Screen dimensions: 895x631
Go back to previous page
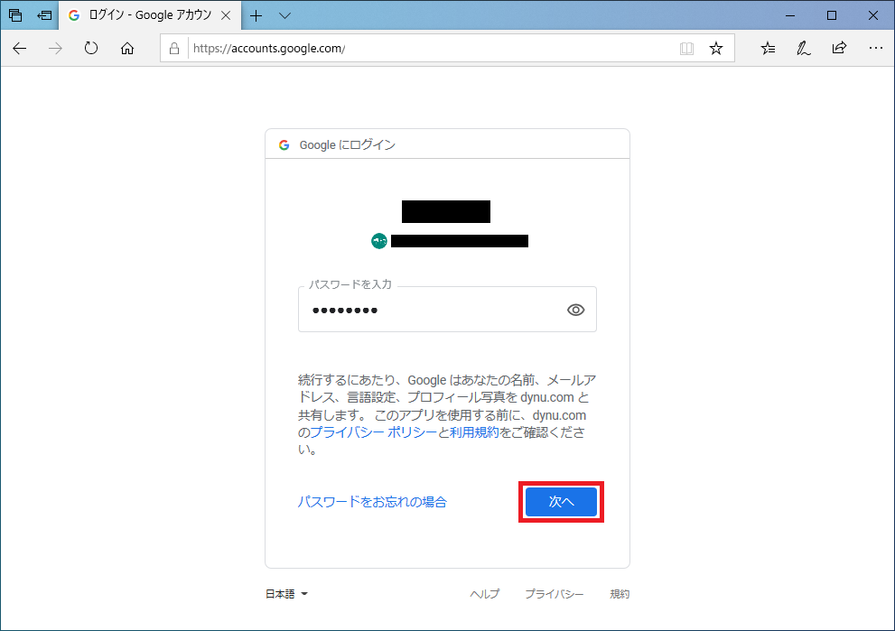coord(20,49)
